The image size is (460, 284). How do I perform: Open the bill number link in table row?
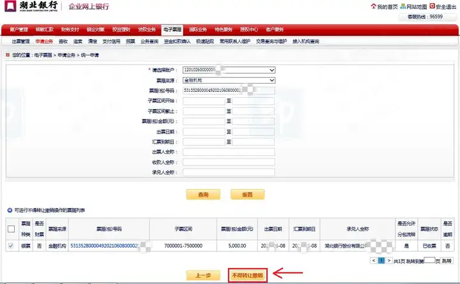pos(104,246)
